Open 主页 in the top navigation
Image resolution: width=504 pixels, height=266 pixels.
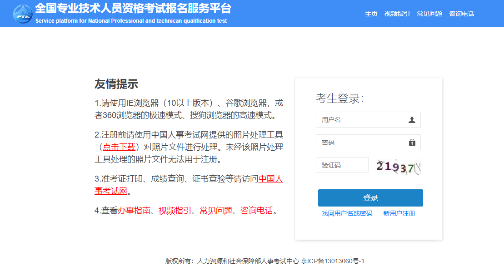click(371, 14)
